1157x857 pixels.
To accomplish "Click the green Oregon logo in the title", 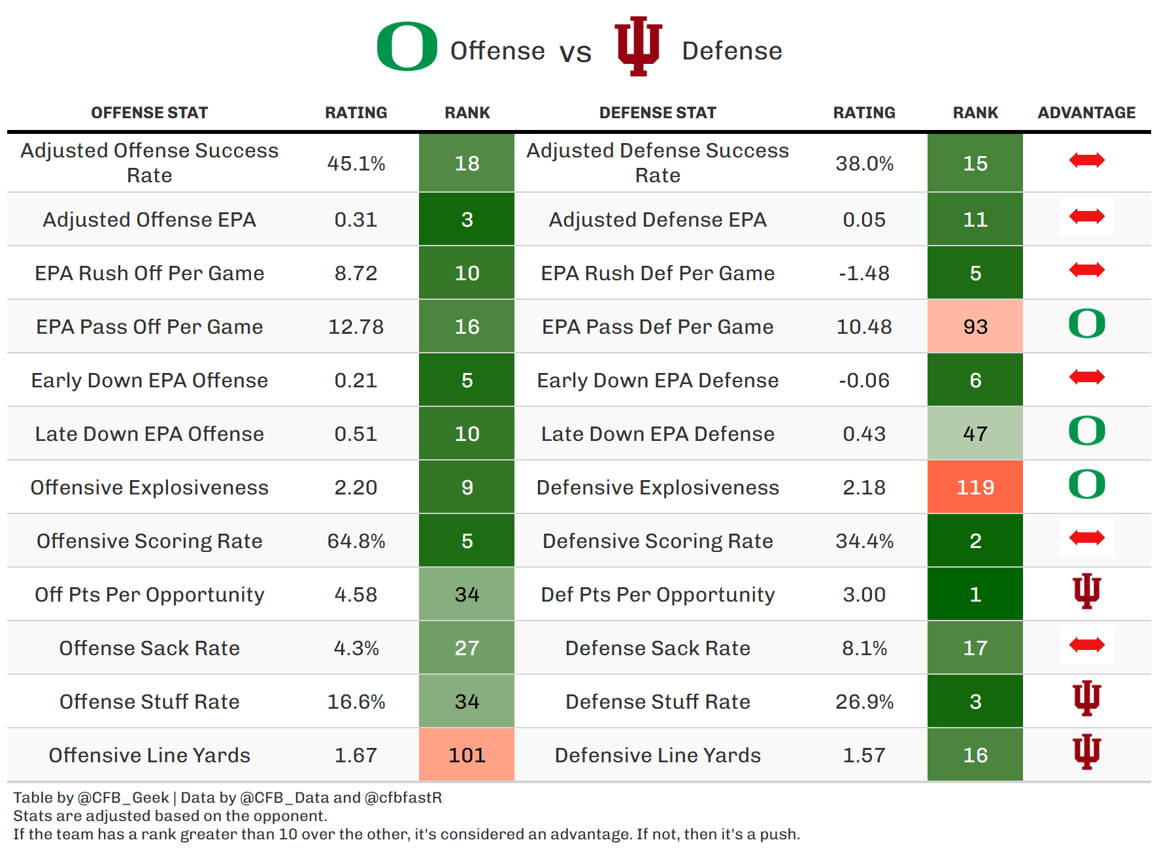I will [x=407, y=46].
